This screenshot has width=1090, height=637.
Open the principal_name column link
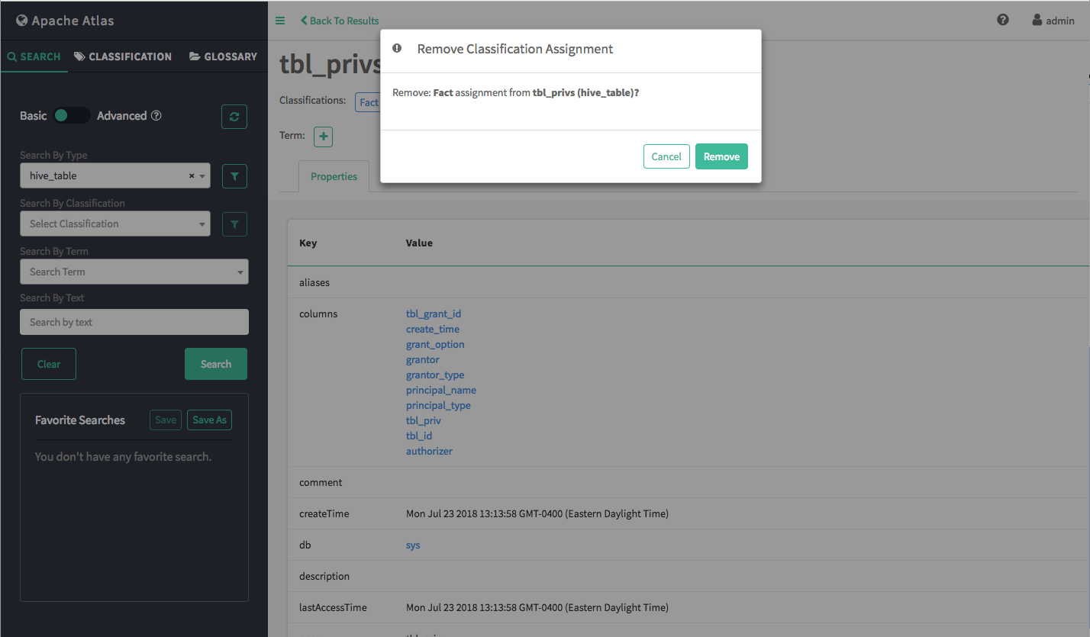tap(441, 390)
